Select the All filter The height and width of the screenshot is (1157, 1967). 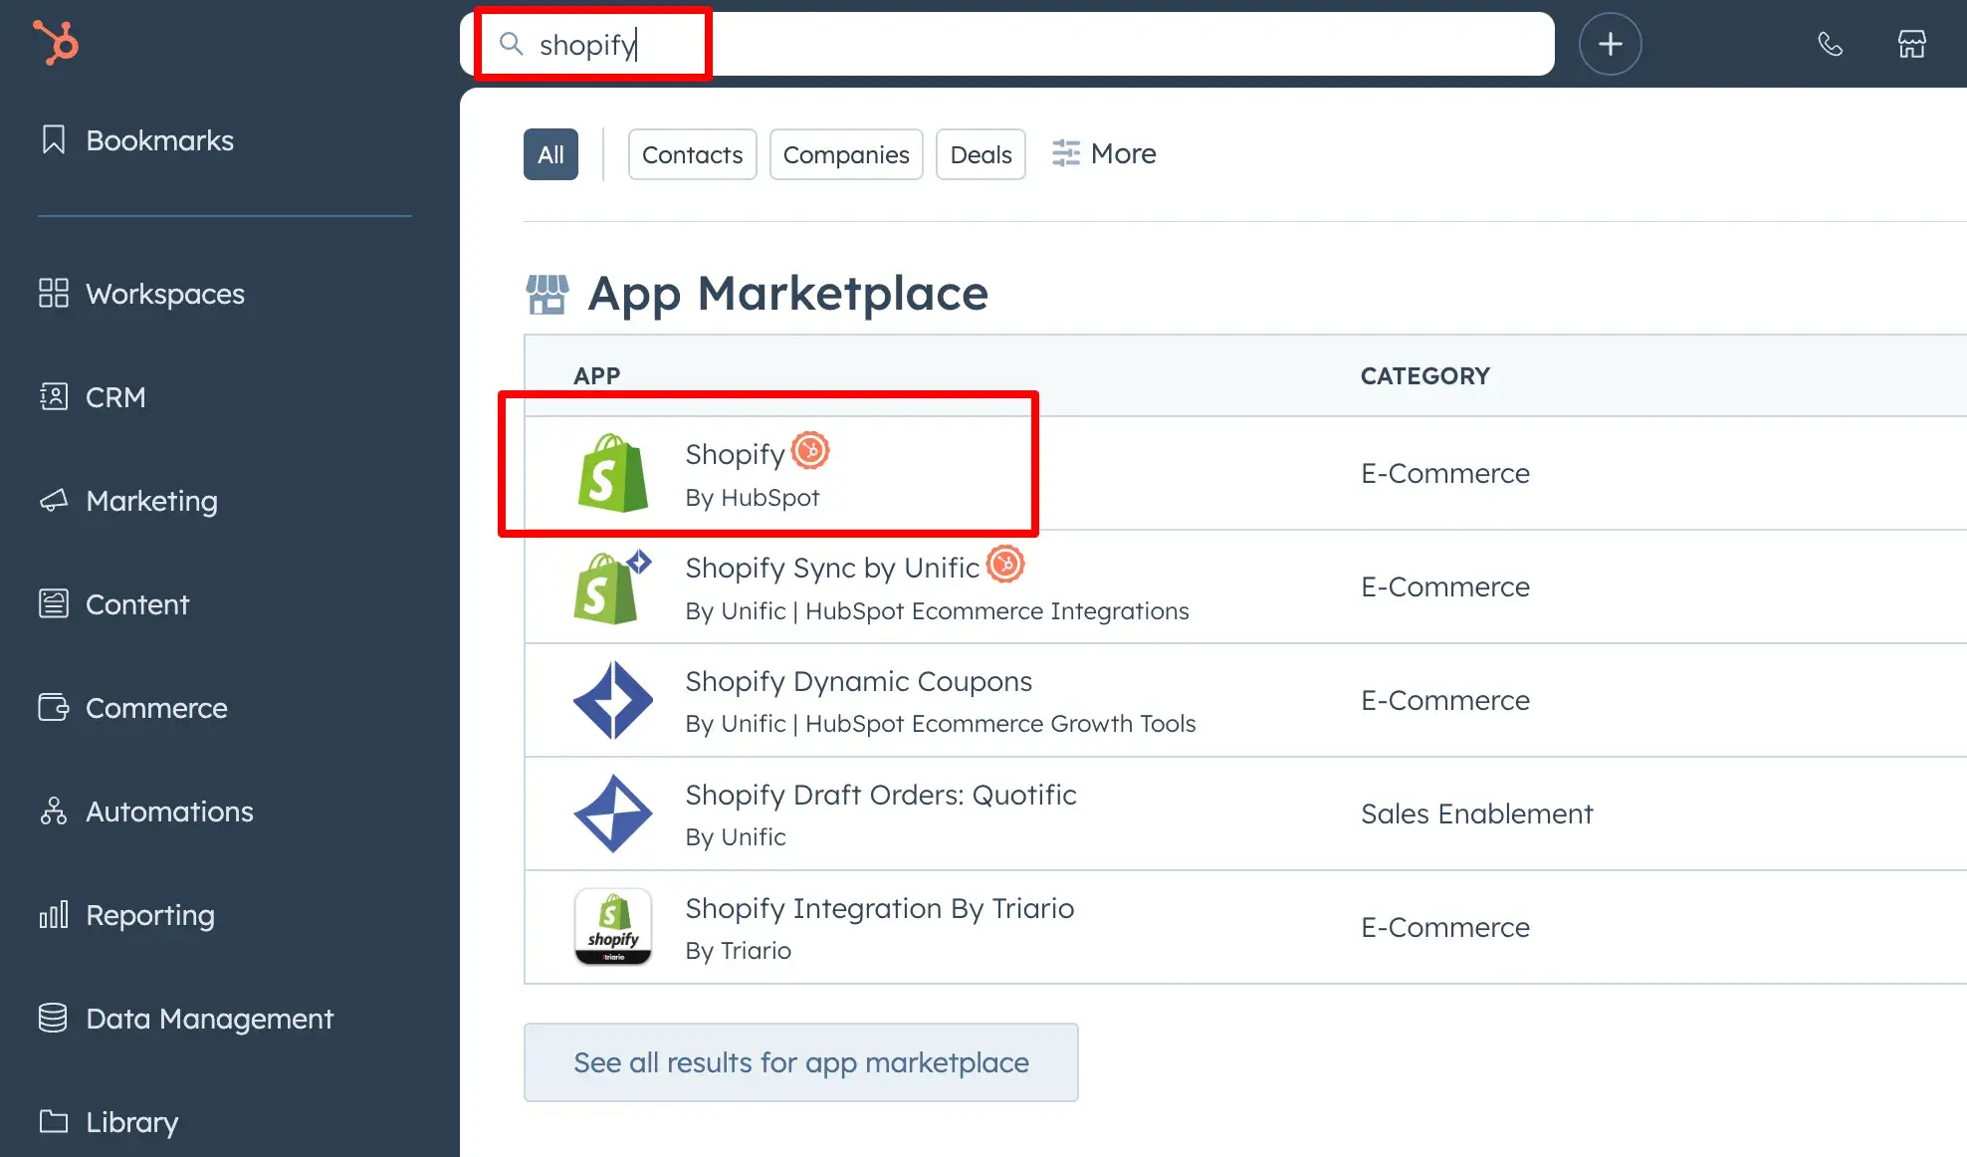[550, 154]
